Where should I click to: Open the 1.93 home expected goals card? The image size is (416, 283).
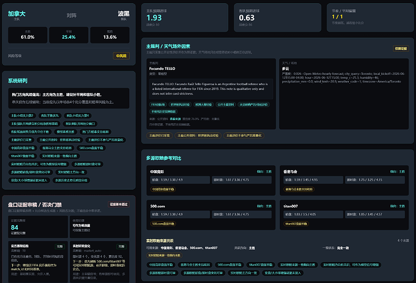pyautogui.click(x=184, y=17)
